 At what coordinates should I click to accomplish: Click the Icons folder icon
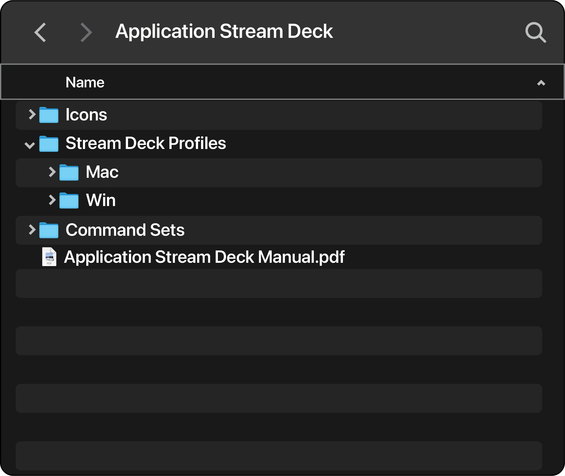(x=49, y=115)
